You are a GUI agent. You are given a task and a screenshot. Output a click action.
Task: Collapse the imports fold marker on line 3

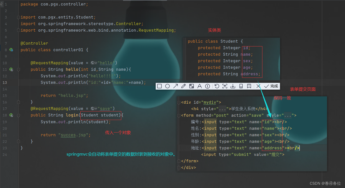(x=18, y=17)
